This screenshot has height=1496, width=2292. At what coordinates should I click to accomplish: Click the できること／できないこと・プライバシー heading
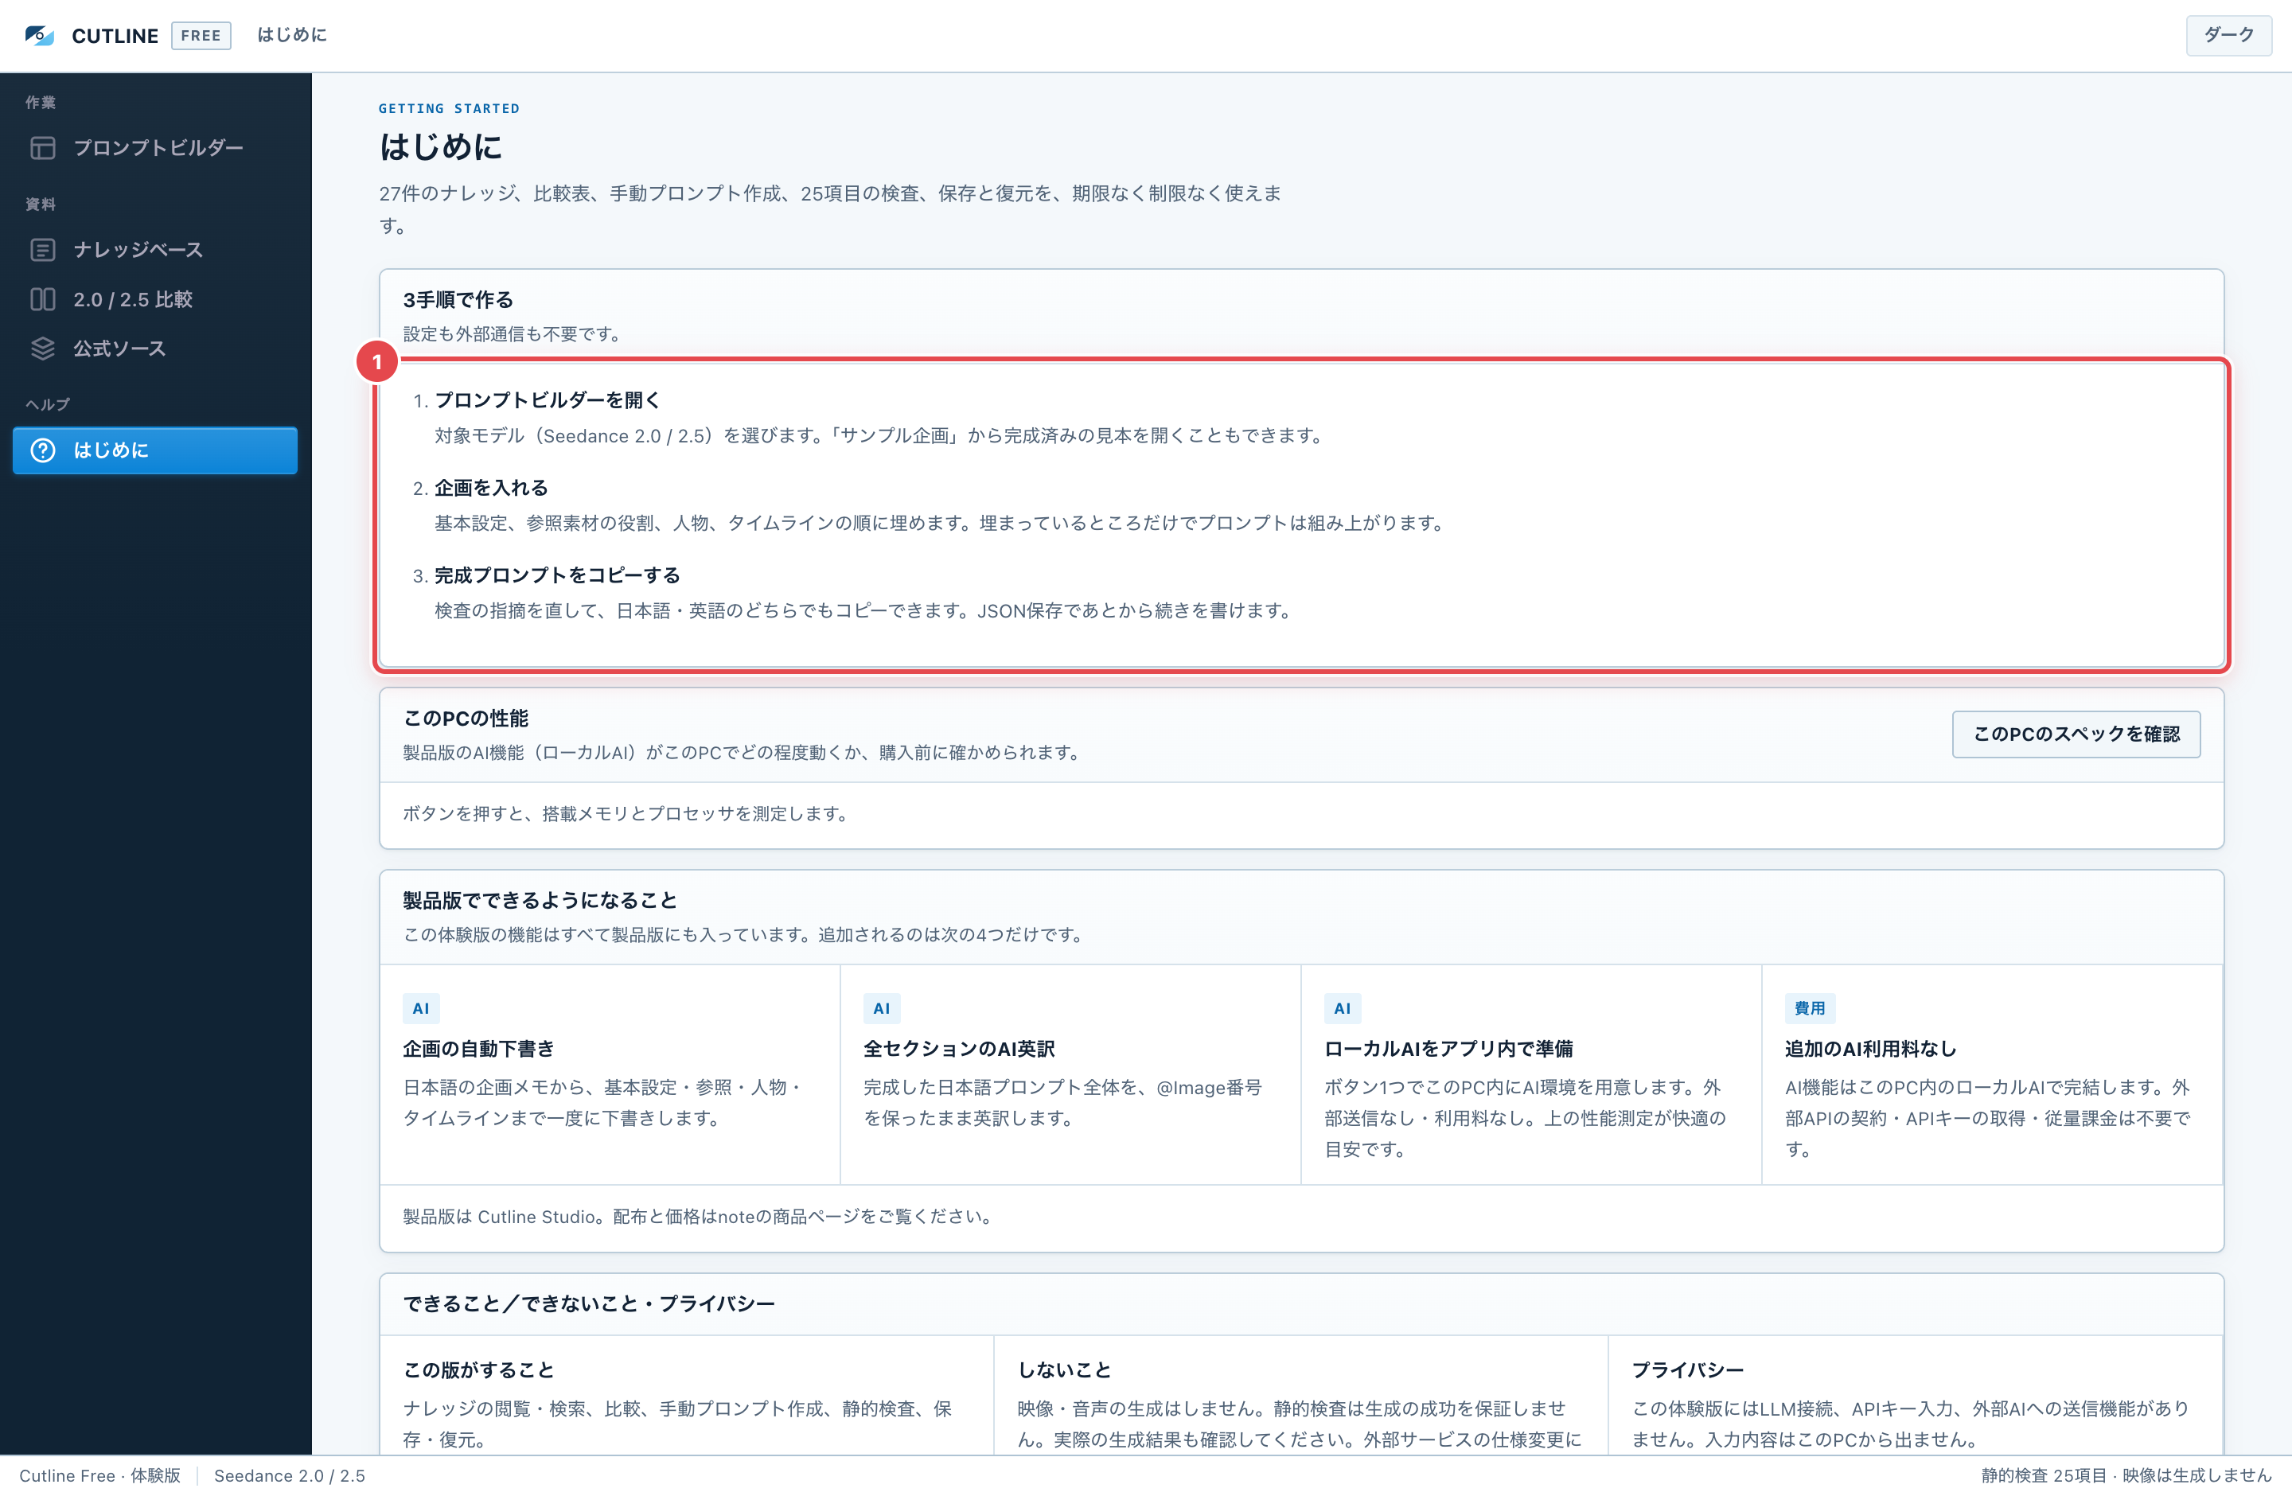tap(588, 1303)
